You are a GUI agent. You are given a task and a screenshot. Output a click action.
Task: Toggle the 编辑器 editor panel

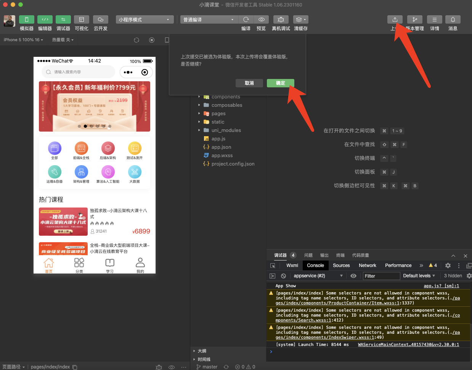pyautogui.click(x=45, y=19)
